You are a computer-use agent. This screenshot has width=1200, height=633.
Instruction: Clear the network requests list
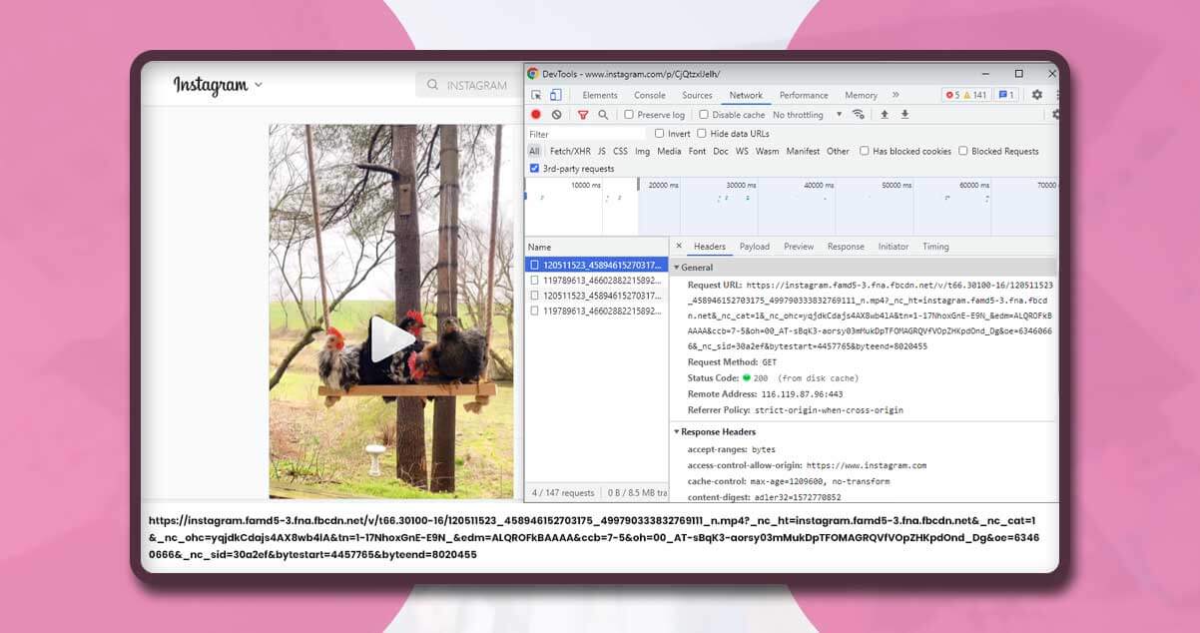555,115
